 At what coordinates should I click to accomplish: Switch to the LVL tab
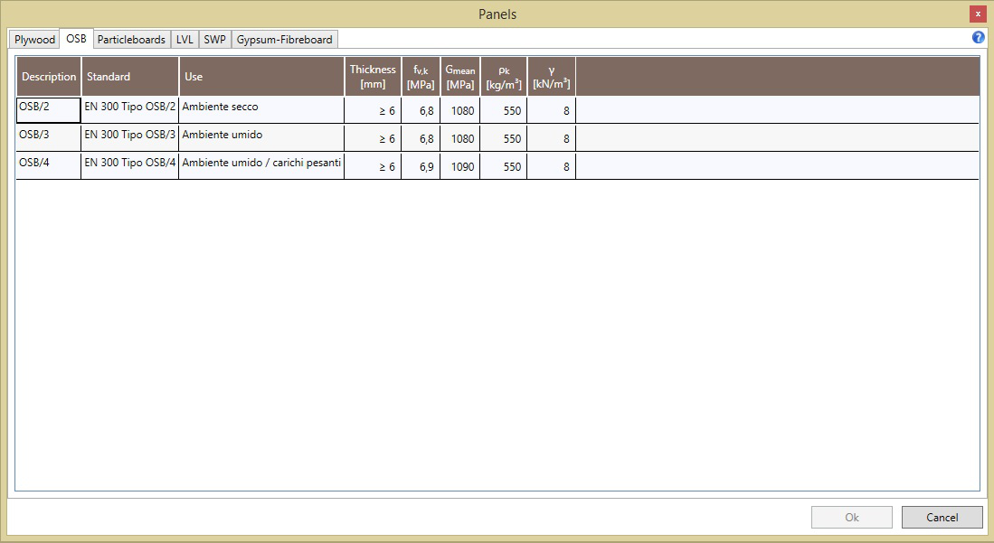[x=185, y=39]
